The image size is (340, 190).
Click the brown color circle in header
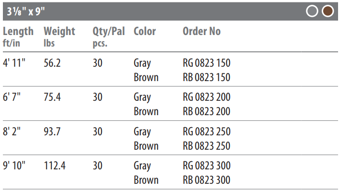(327, 11)
